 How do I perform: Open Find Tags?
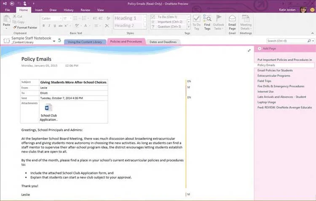[x=207, y=22]
